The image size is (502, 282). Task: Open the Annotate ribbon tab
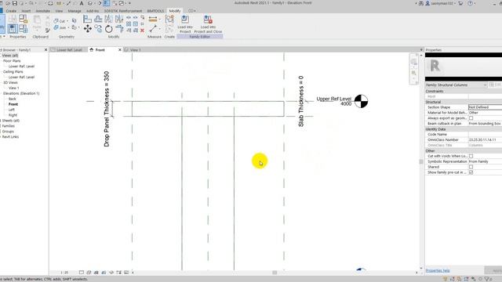[42, 11]
